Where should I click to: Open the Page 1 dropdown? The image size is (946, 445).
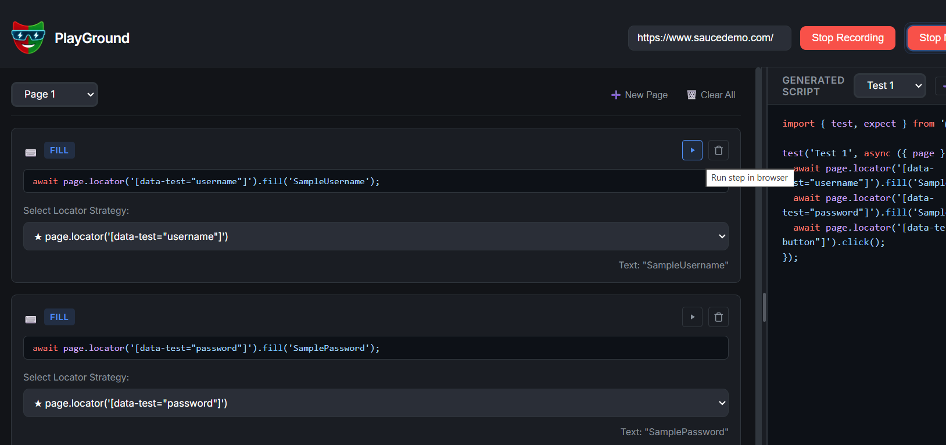[55, 94]
